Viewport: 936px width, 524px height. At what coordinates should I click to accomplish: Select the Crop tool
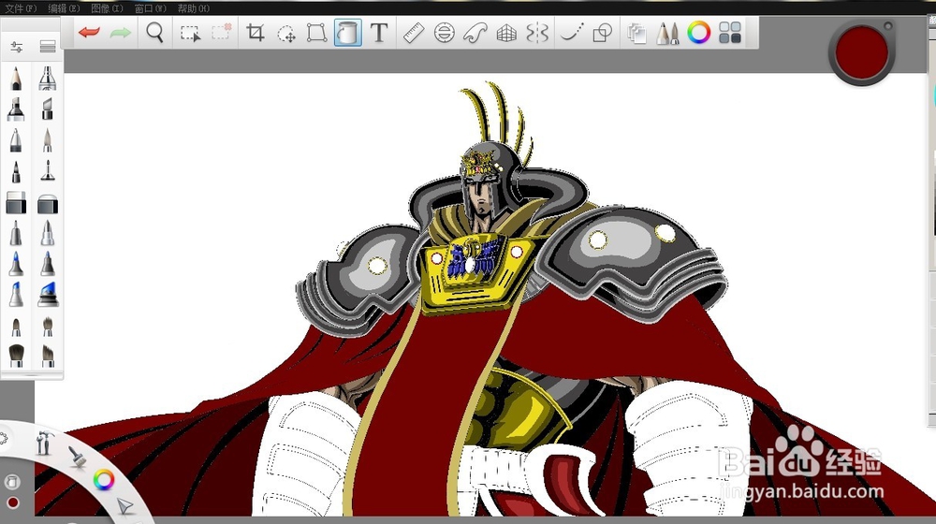point(256,32)
